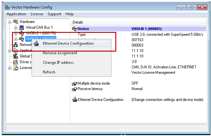Select Virtual CAN Bus 1 in tree
Viewport: 211px width, 136px height.
(x=39, y=27)
